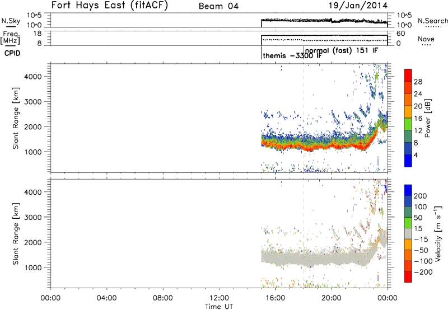This screenshot has height=310, width=448.
Task: Click the date '19/Jan/2014'
Action: 358,6
